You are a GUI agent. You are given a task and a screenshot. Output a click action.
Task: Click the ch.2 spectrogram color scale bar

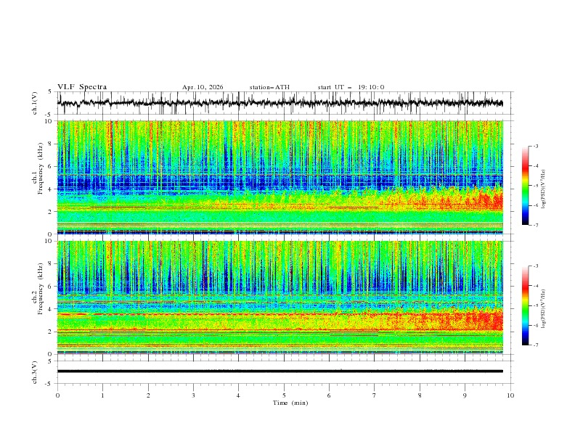point(525,305)
